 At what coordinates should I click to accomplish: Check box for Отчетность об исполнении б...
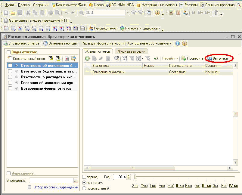[x=10, y=66]
